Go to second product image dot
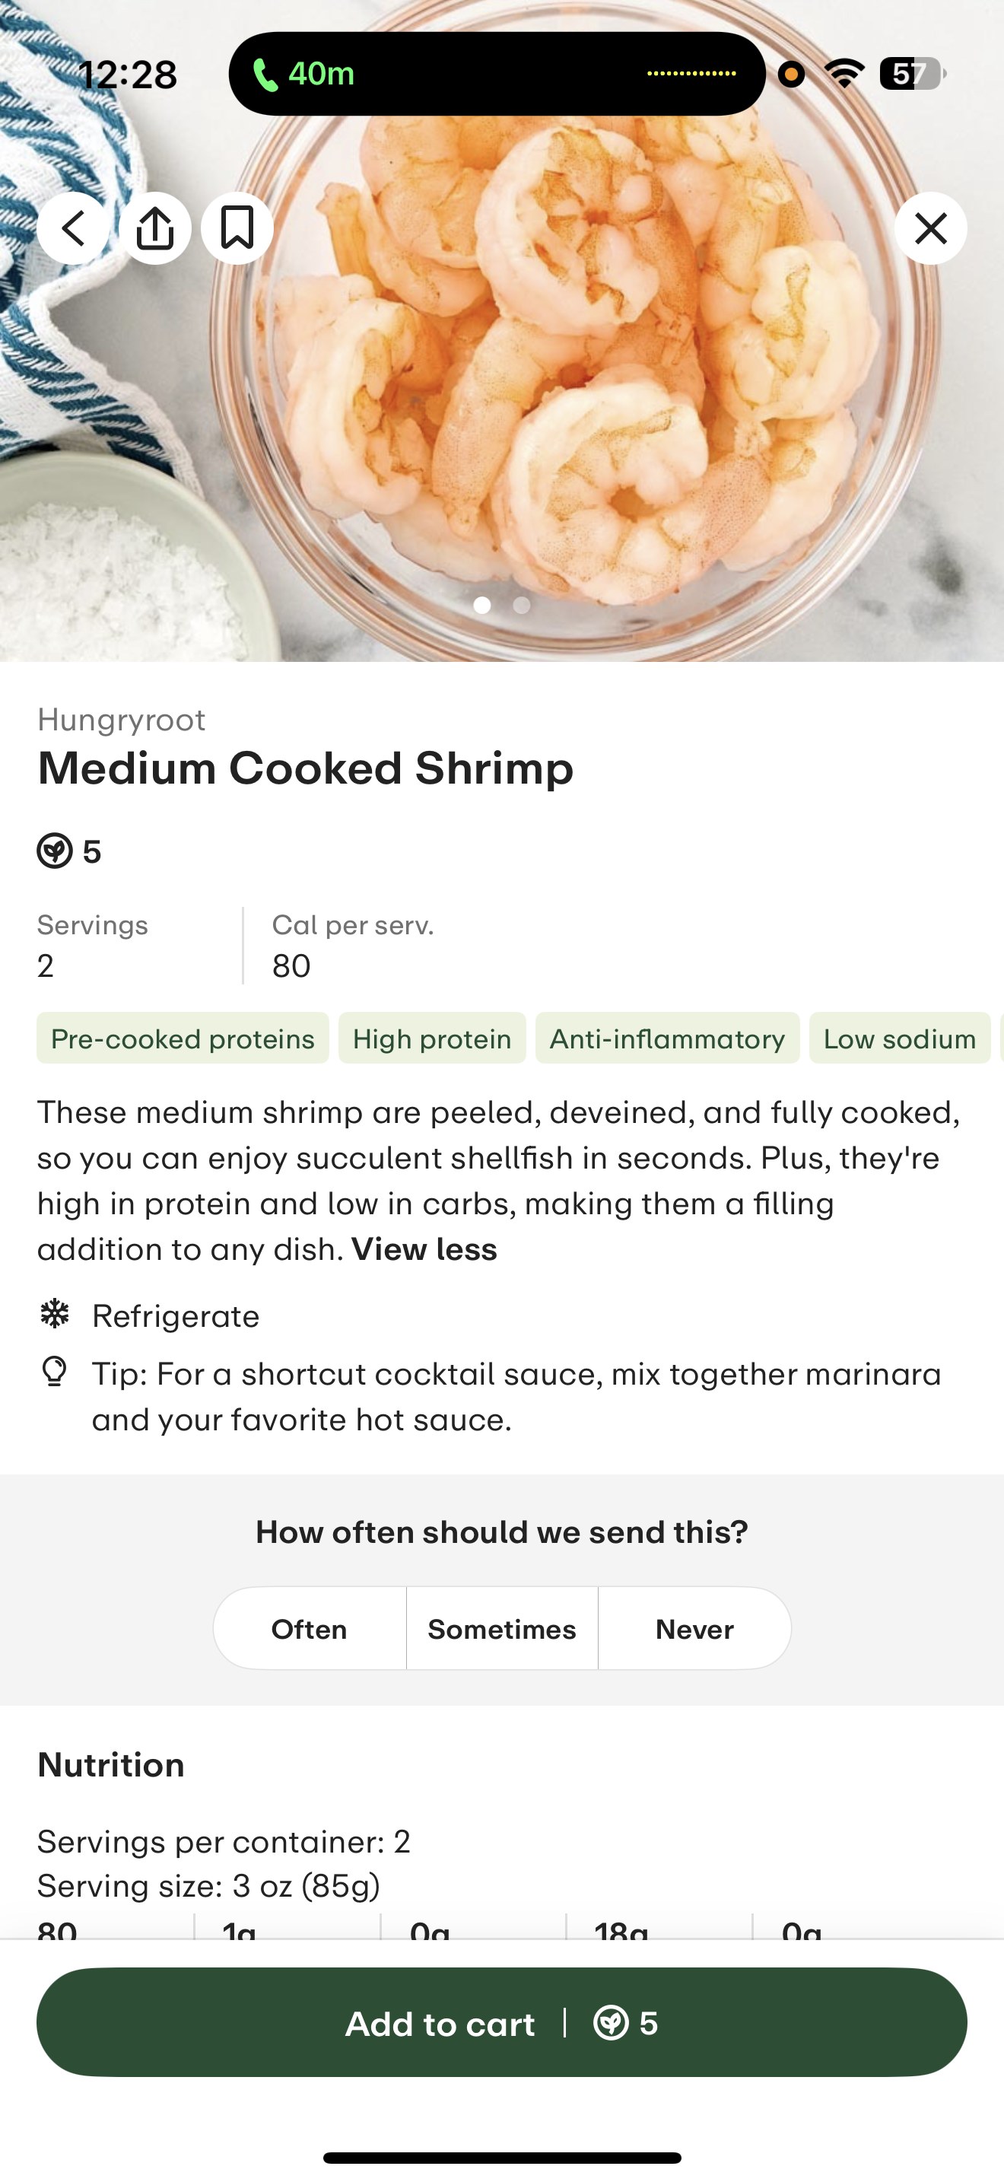1004x2182 pixels. [523, 605]
